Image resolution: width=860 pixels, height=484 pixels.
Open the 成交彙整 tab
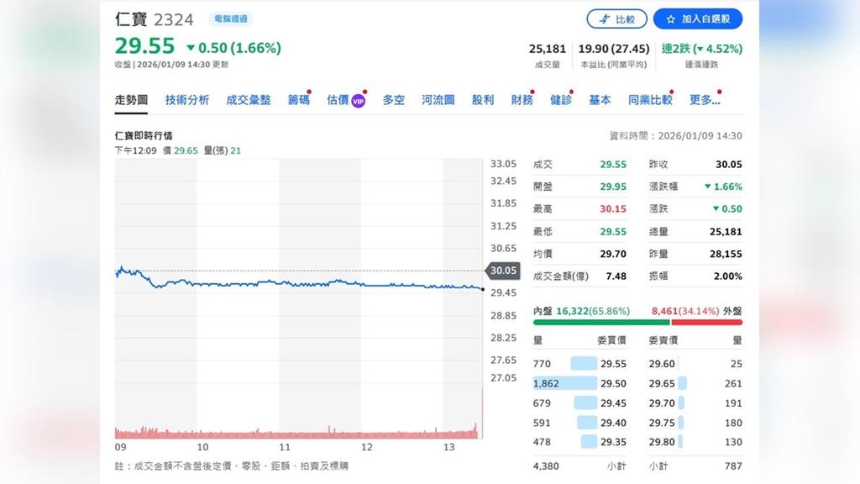point(249,100)
